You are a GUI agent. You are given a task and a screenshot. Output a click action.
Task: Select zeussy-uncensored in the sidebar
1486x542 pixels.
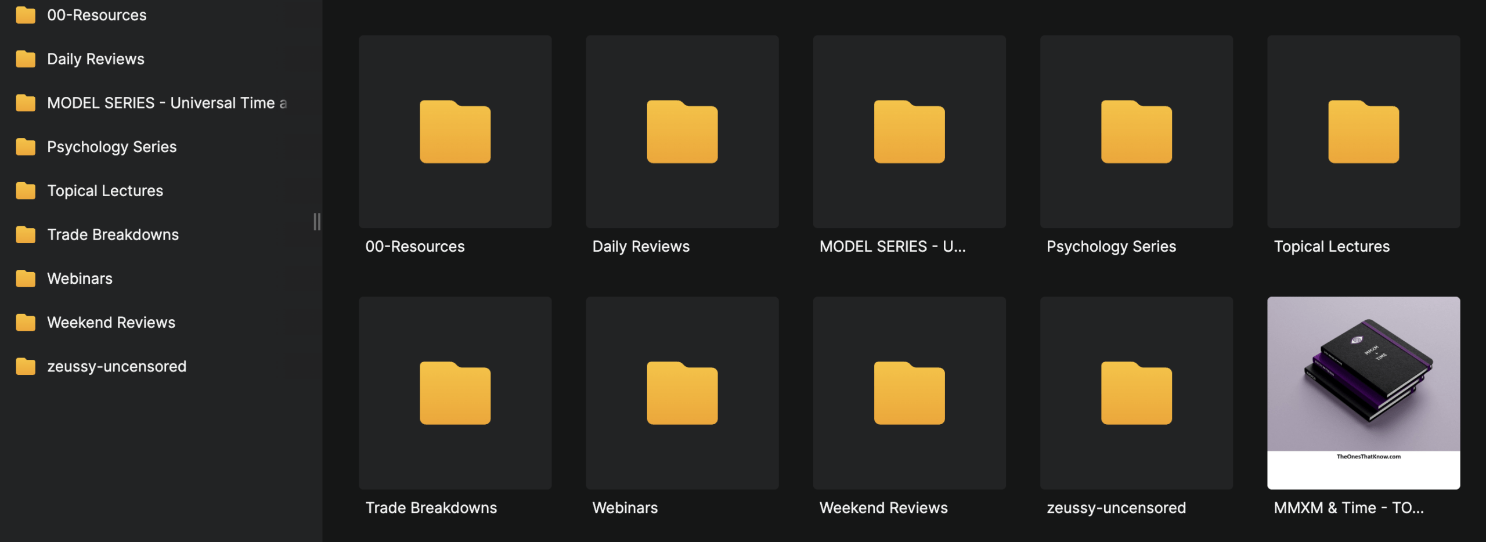pos(117,367)
